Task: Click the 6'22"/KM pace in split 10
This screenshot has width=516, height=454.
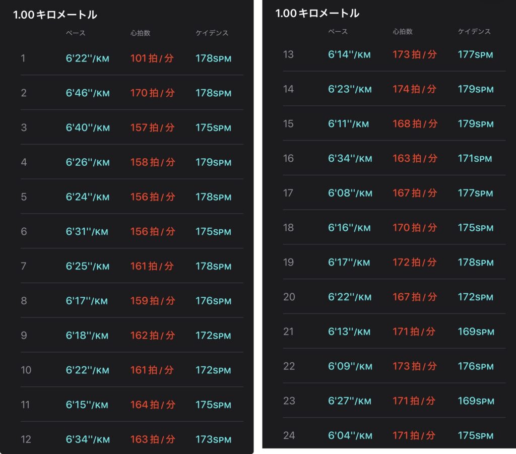Action: tap(87, 370)
